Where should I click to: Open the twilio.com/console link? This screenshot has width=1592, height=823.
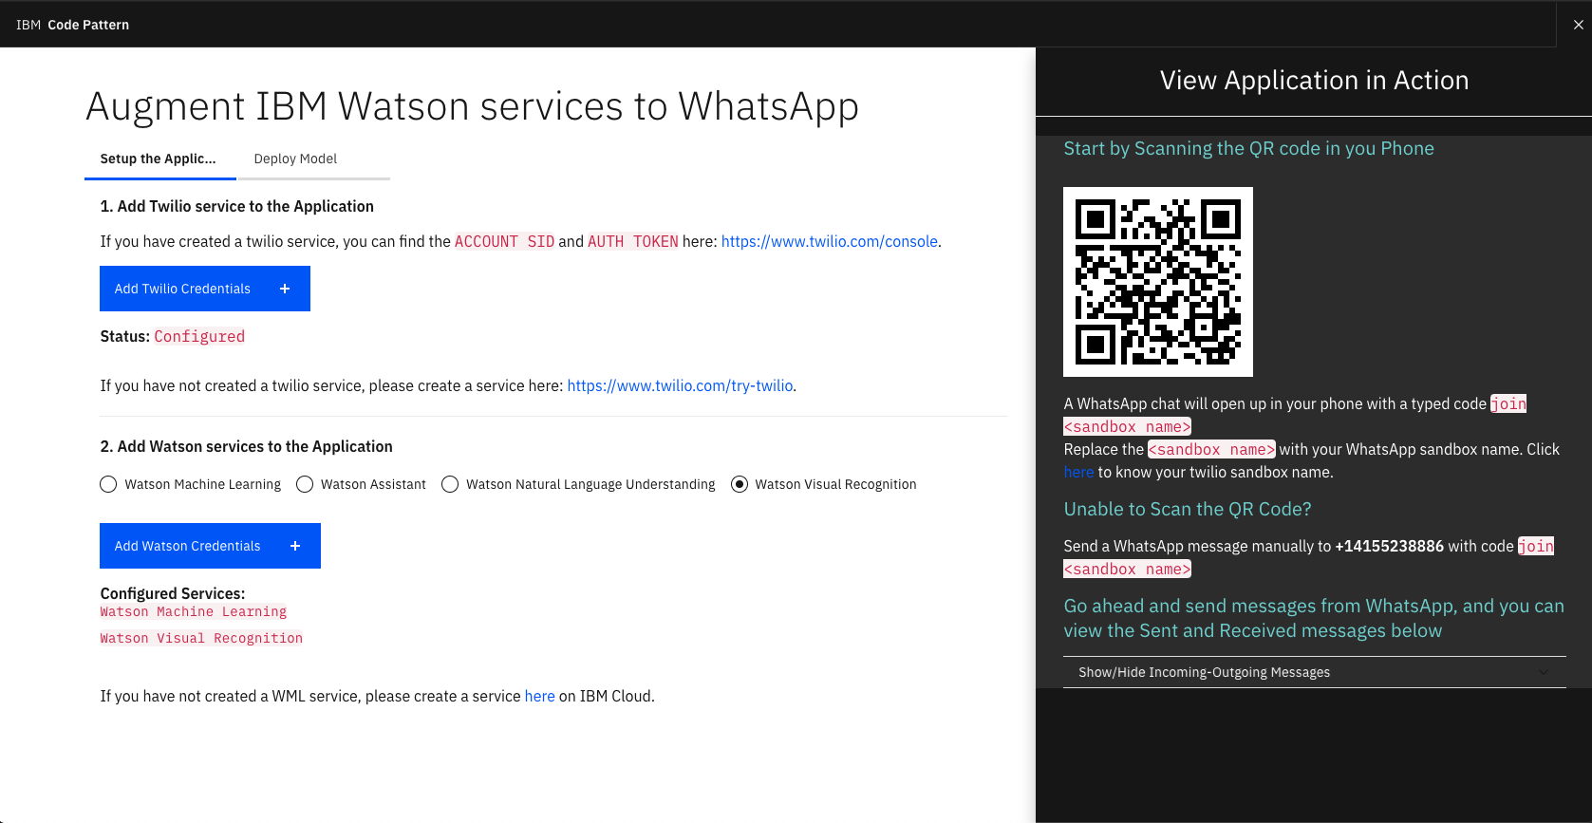click(830, 241)
